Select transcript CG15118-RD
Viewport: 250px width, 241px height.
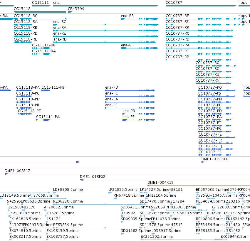pyautogui.click(x=26, y=33)
